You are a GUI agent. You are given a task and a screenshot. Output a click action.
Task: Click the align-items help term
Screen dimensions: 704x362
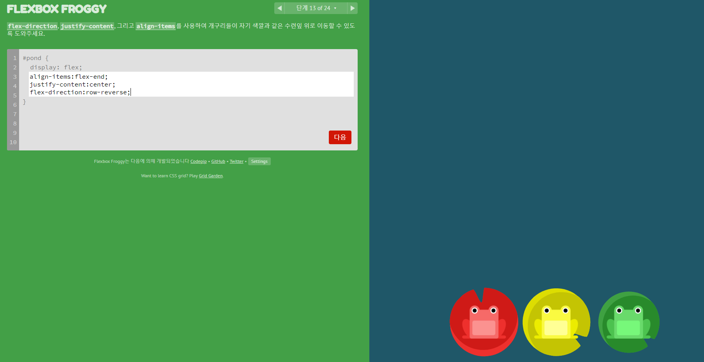pyautogui.click(x=156, y=26)
